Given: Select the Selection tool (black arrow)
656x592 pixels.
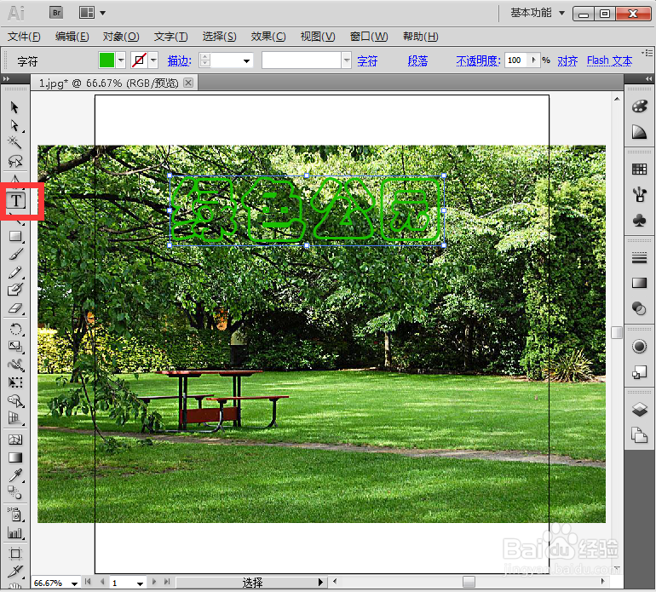Looking at the screenshot, I should pyautogui.click(x=14, y=107).
